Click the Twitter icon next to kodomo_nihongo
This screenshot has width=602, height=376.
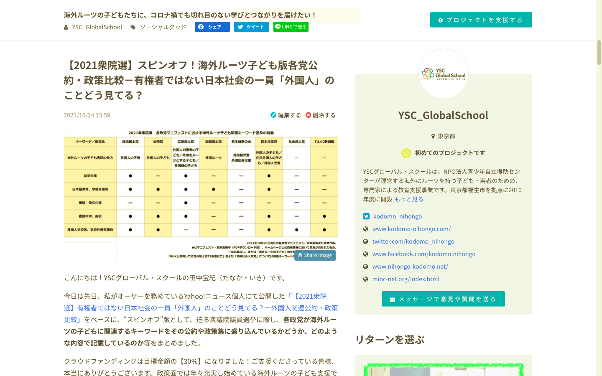[x=366, y=216]
